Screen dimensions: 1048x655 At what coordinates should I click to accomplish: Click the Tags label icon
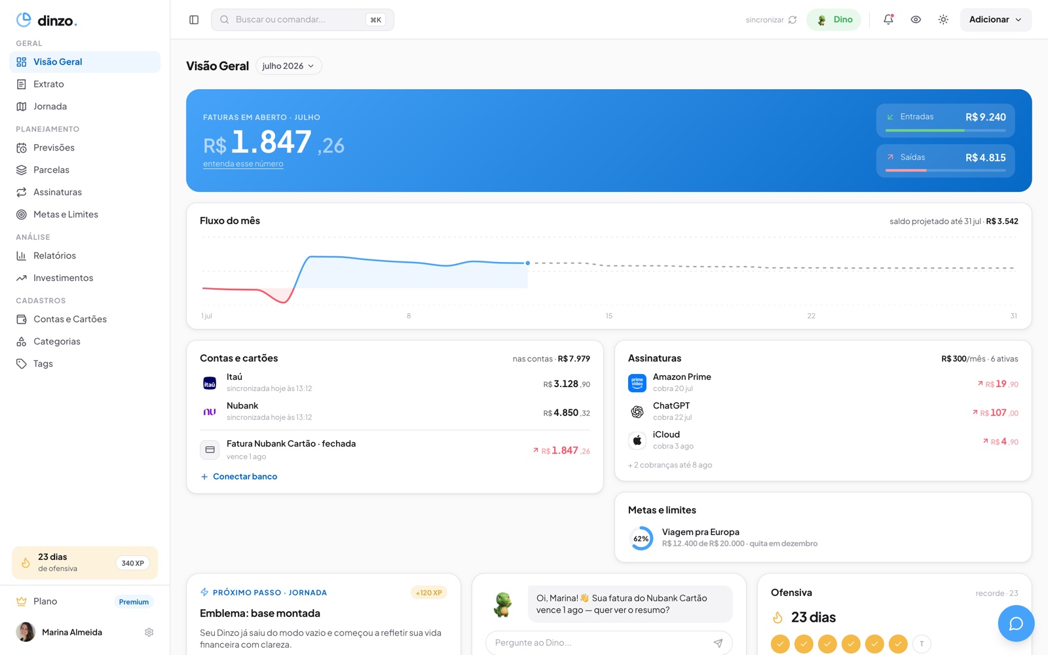point(22,364)
